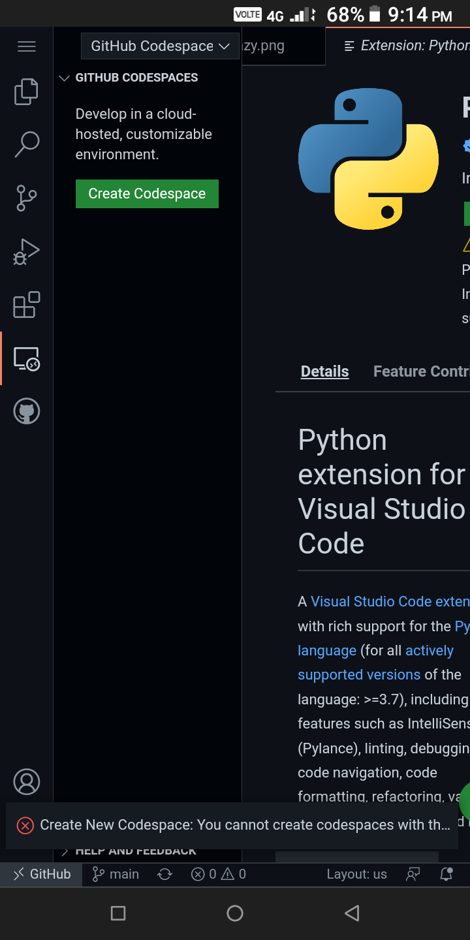Click the Accounts icon in activity bar
The height and width of the screenshot is (940, 470).
pos(26,781)
